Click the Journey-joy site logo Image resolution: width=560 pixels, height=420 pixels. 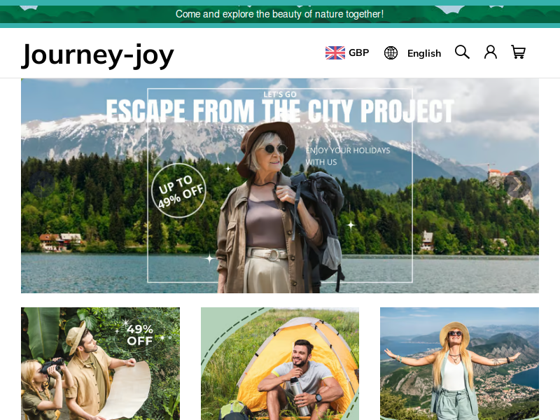point(98,55)
